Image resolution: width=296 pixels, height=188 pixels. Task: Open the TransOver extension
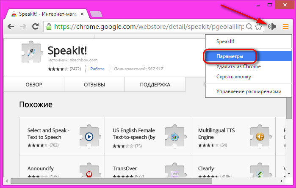click(124, 169)
